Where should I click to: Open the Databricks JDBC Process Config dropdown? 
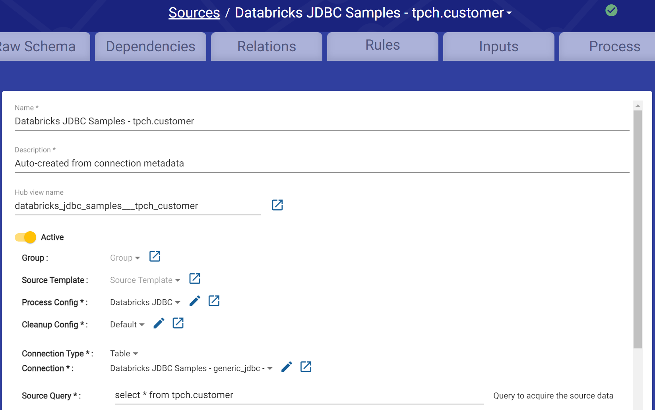pos(145,302)
